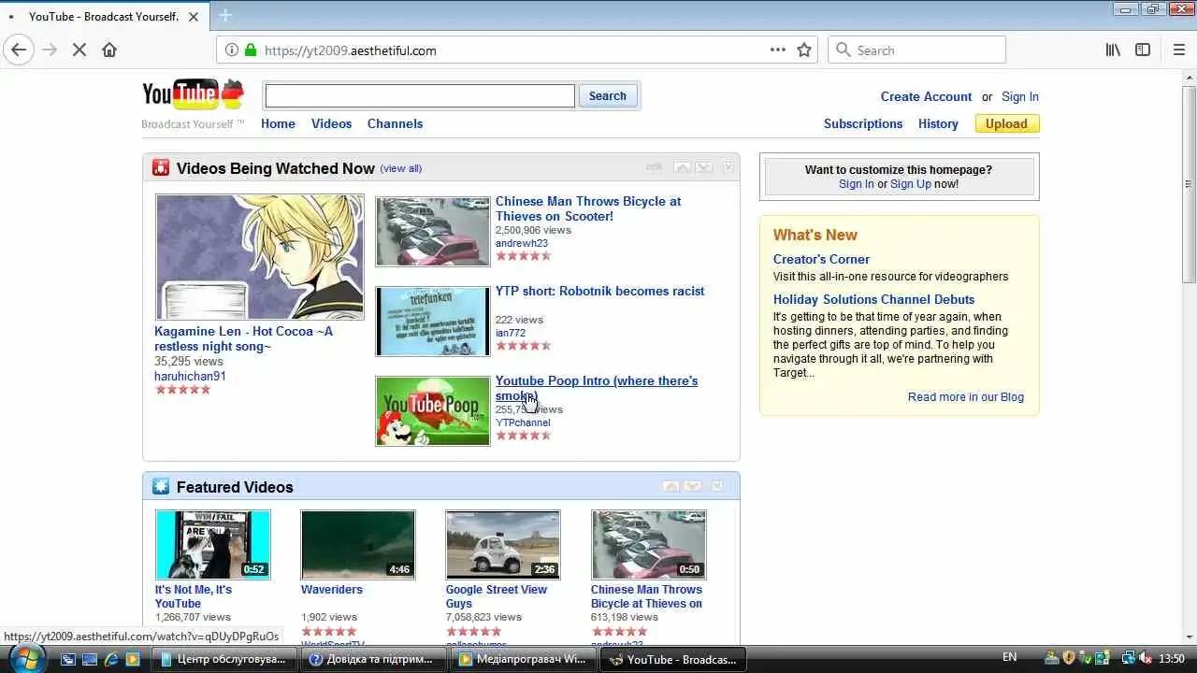Open Creator's Corner link
This screenshot has height=673, width=1197.
pyautogui.click(x=821, y=259)
